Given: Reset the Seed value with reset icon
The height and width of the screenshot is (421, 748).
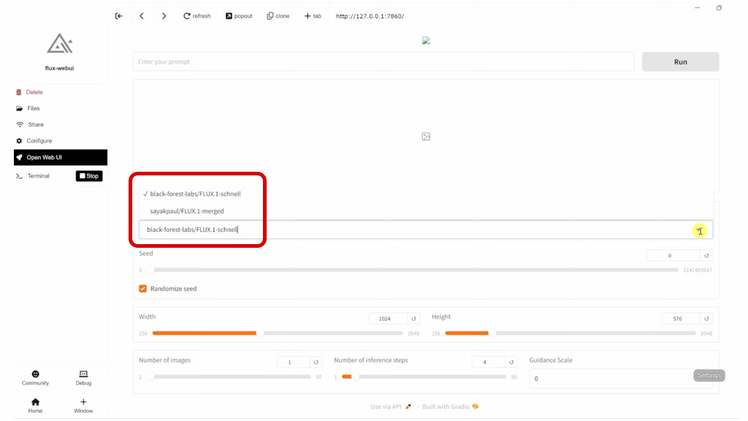Looking at the screenshot, I should [x=706, y=255].
